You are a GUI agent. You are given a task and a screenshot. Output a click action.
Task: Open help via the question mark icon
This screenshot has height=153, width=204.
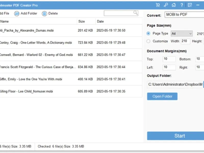pyautogui.click(x=182, y=5)
